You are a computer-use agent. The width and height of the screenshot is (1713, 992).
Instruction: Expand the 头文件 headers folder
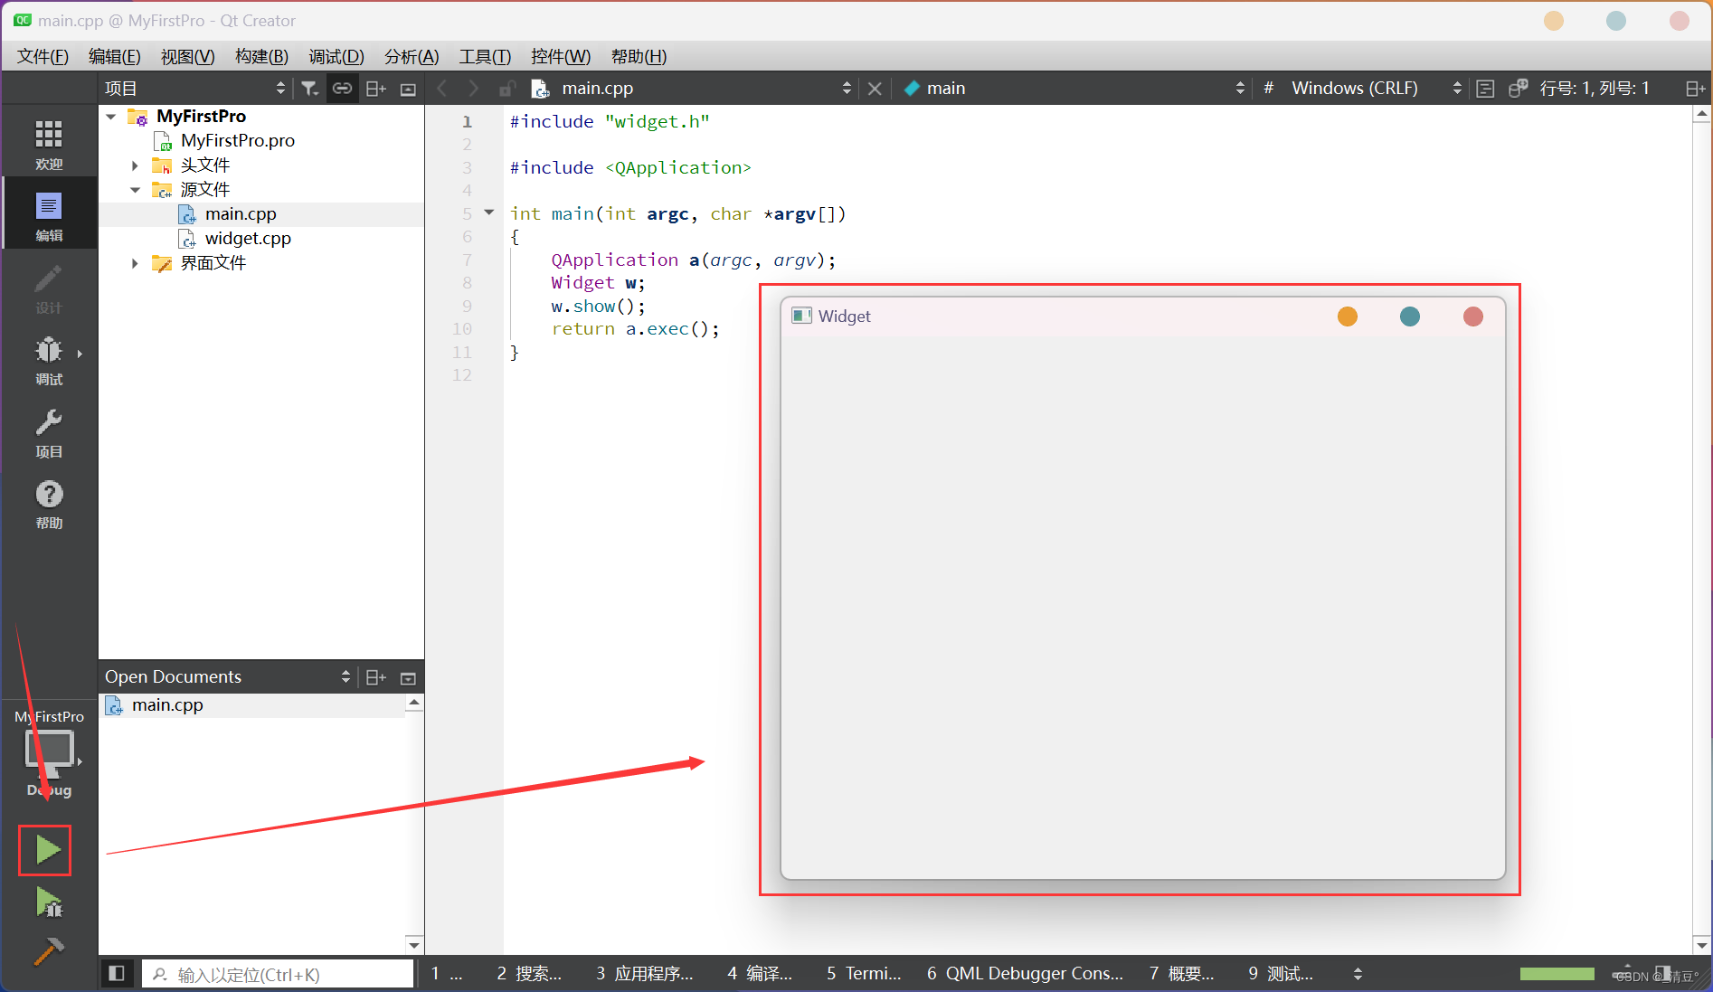click(x=135, y=165)
